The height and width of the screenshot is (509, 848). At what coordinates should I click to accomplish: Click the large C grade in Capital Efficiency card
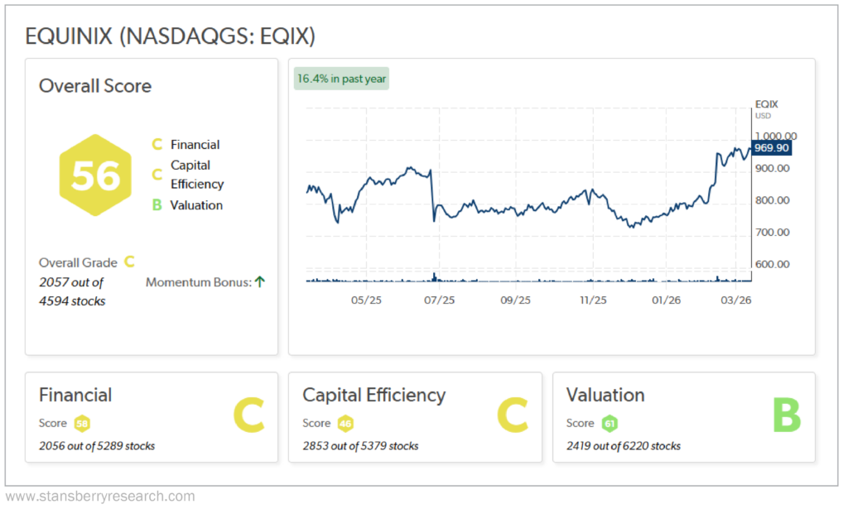[x=511, y=416]
